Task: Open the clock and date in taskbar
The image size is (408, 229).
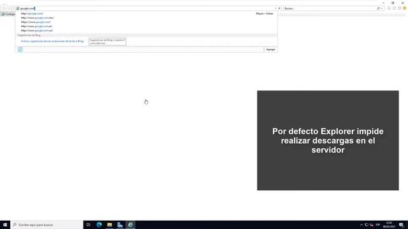Action: click(389, 225)
